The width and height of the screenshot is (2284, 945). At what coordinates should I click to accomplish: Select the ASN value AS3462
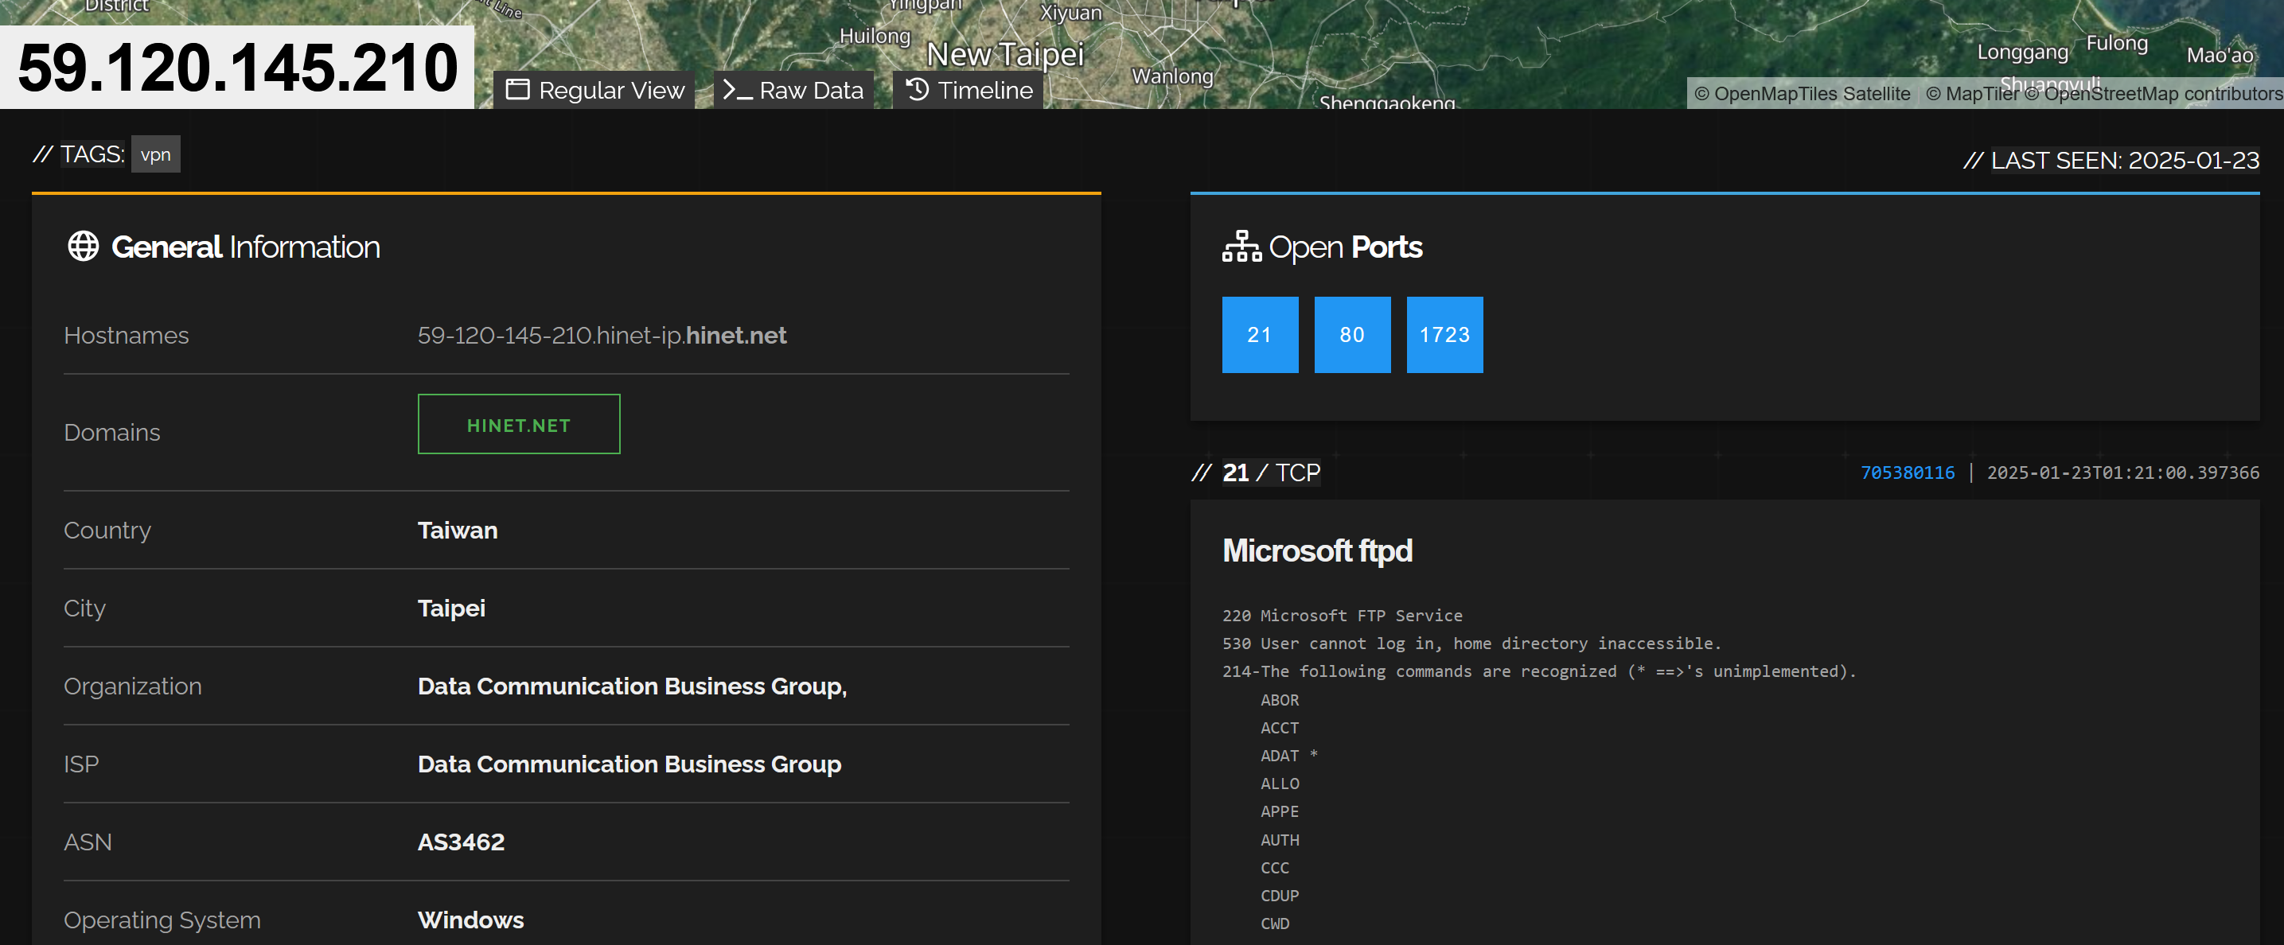point(461,842)
